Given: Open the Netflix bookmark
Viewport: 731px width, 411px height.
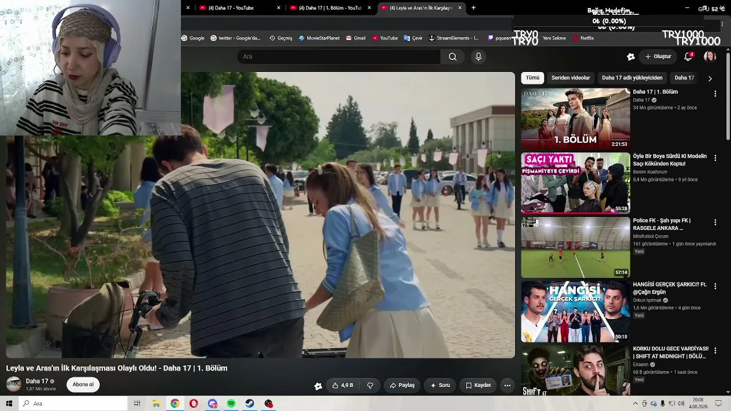Looking at the screenshot, I should coord(584,38).
